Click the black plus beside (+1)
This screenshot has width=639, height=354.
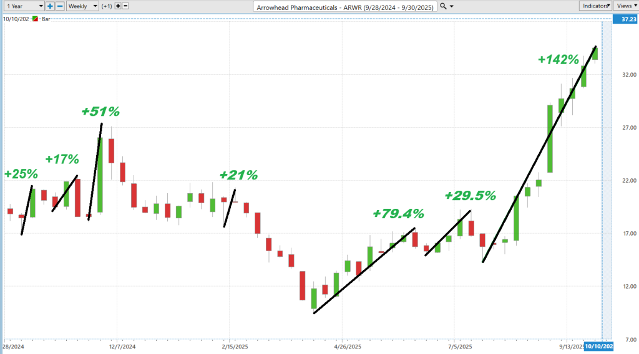point(118,6)
